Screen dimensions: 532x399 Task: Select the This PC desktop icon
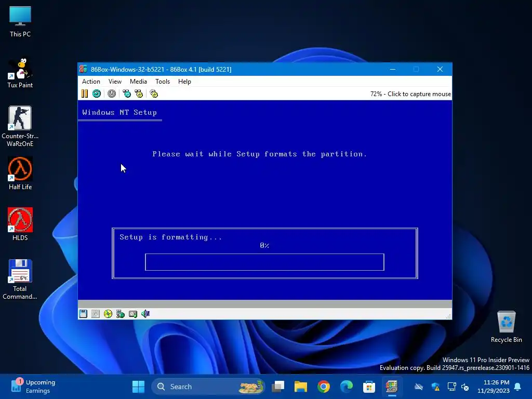pyautogui.click(x=20, y=21)
